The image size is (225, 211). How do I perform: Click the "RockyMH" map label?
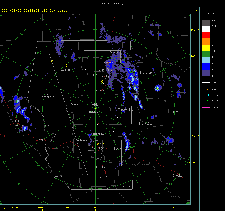tap(66, 70)
